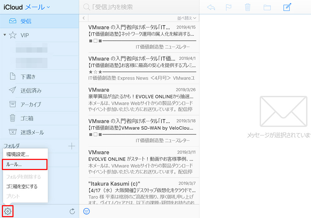
Task: Click the sent paper plane icon
Action: coord(12,90)
